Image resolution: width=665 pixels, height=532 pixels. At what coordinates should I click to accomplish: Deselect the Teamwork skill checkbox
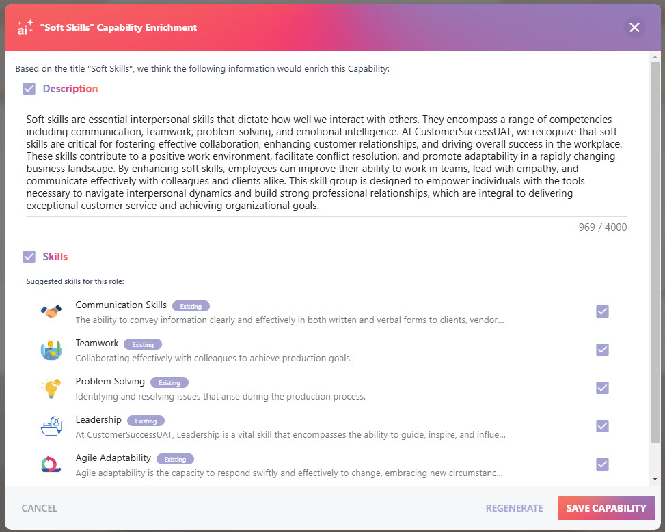pos(602,350)
